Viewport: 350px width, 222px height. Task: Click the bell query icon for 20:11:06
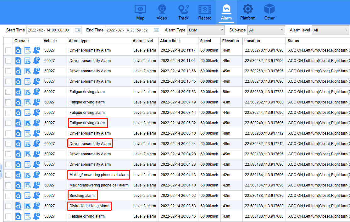[x=36, y=60]
